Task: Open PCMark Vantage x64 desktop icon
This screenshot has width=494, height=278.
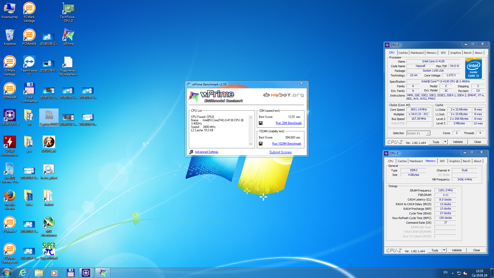Action: (x=10, y=253)
